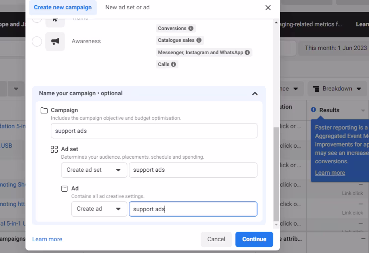Open the Learn more link
This screenshot has width=369, height=253.
(47, 239)
